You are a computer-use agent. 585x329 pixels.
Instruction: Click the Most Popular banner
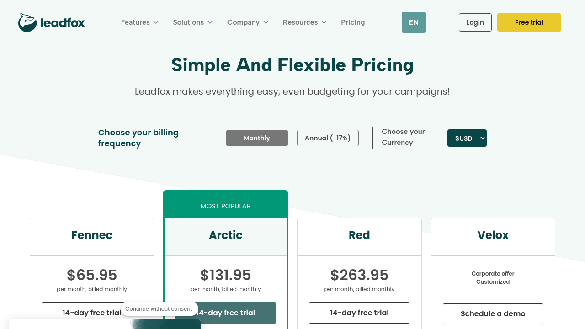[x=226, y=206]
